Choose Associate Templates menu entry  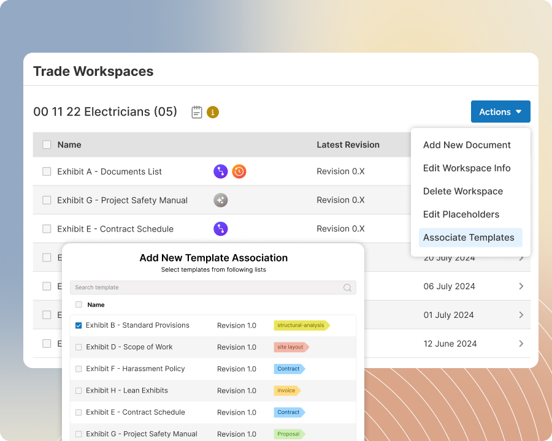pos(470,238)
